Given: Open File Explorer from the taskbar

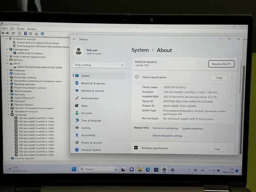Looking at the screenshot, I should point(140,170).
